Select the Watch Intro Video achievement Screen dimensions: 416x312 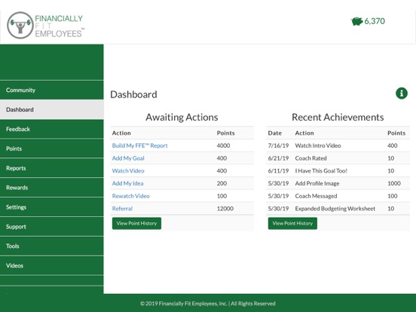pyautogui.click(x=318, y=145)
